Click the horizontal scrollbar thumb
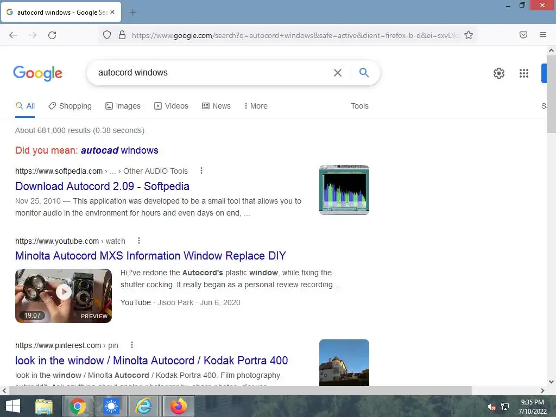556x417 pixels. pyautogui.click(x=240, y=390)
